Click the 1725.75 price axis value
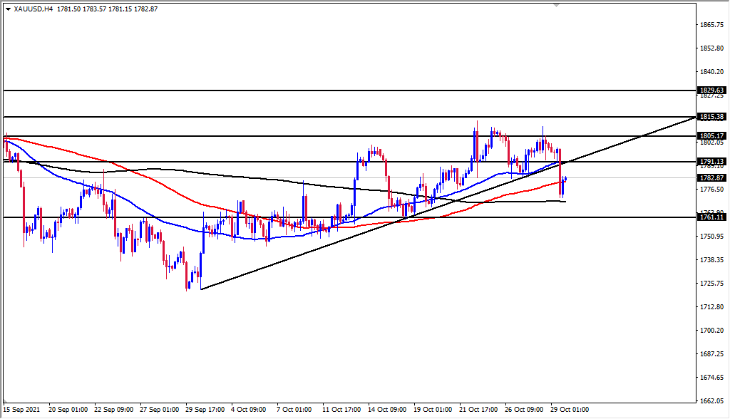This screenshot has height=419, width=730. [712, 283]
